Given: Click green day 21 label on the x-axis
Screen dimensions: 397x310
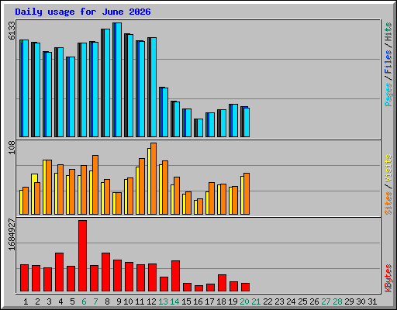Looking at the screenshot, I should [256, 301].
